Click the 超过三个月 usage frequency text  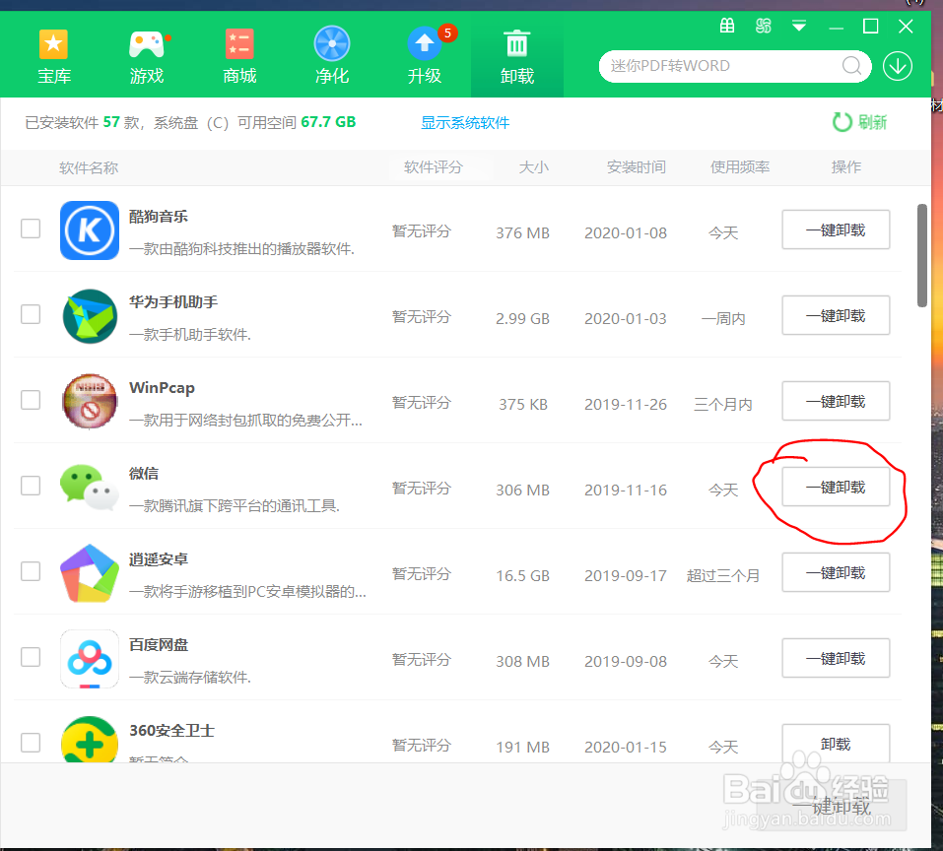pos(723,576)
